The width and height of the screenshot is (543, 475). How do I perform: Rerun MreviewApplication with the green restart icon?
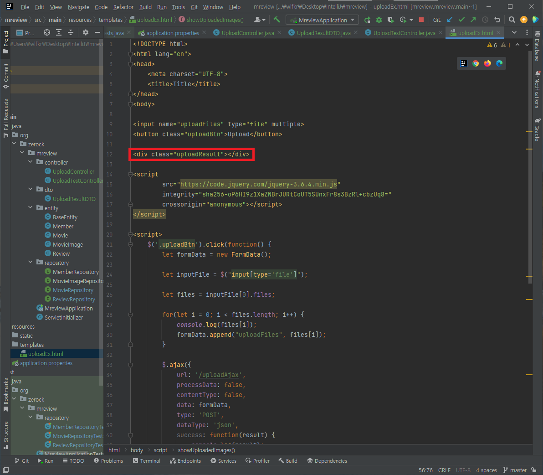coord(368,20)
